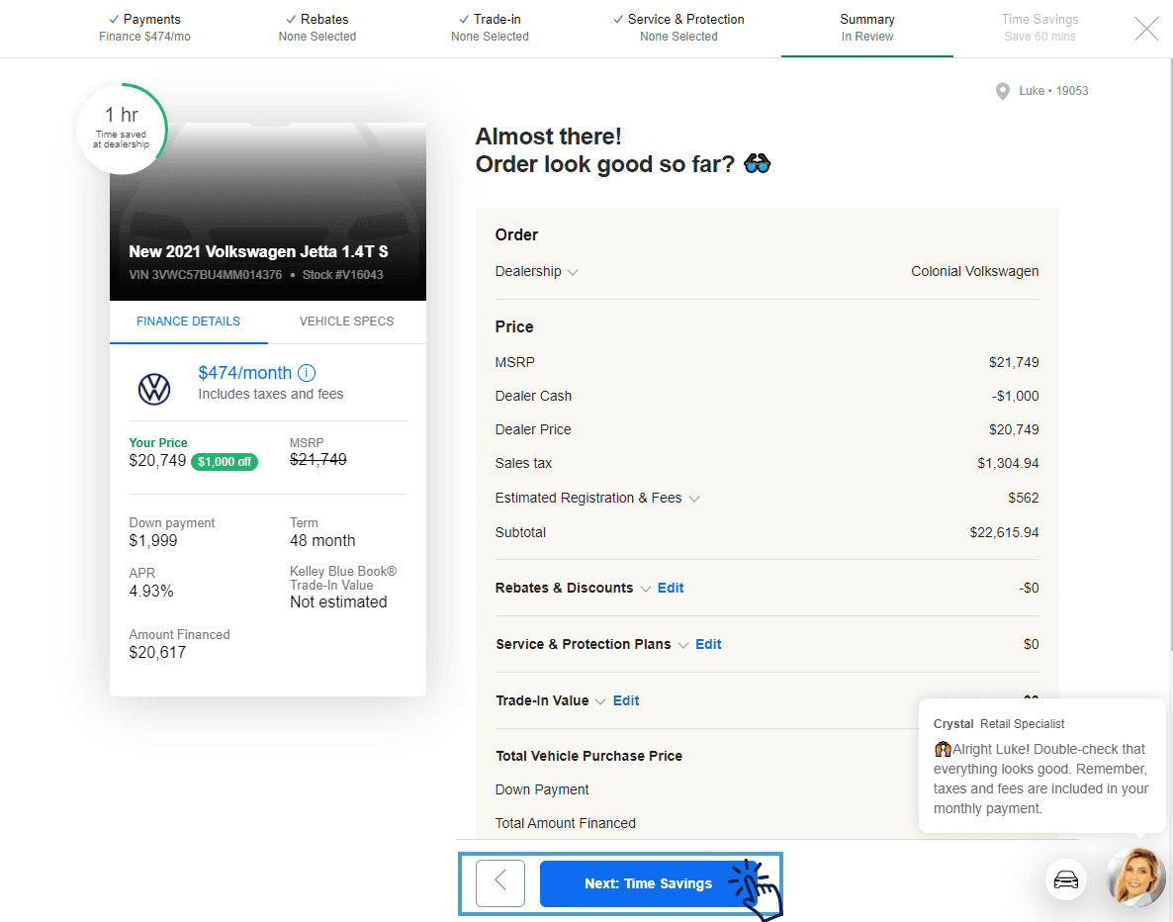The image size is (1173, 922).
Task: Expand Estimated Registration & Fees chevron
Action: (x=693, y=499)
